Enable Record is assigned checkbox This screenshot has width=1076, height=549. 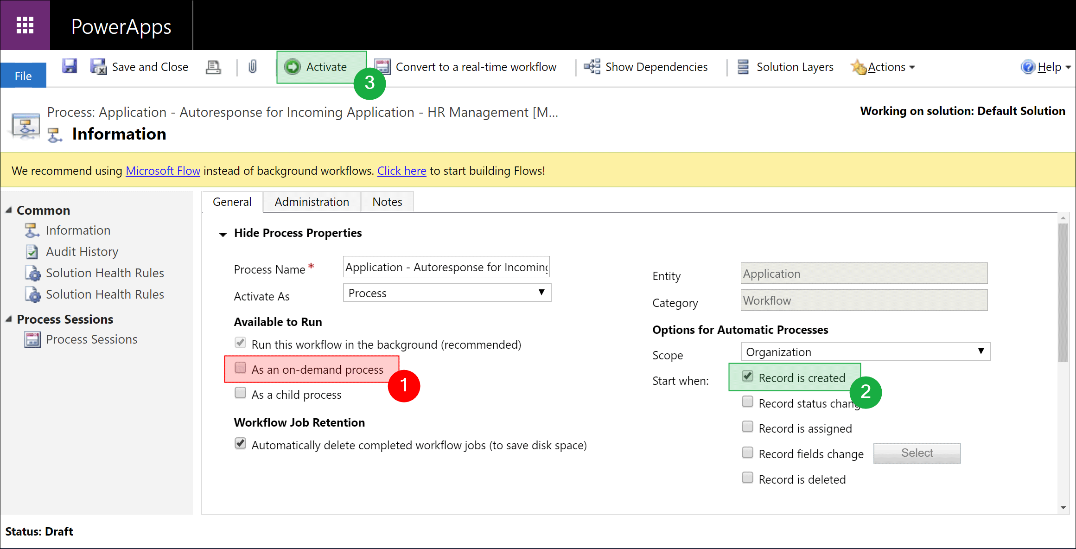click(747, 427)
